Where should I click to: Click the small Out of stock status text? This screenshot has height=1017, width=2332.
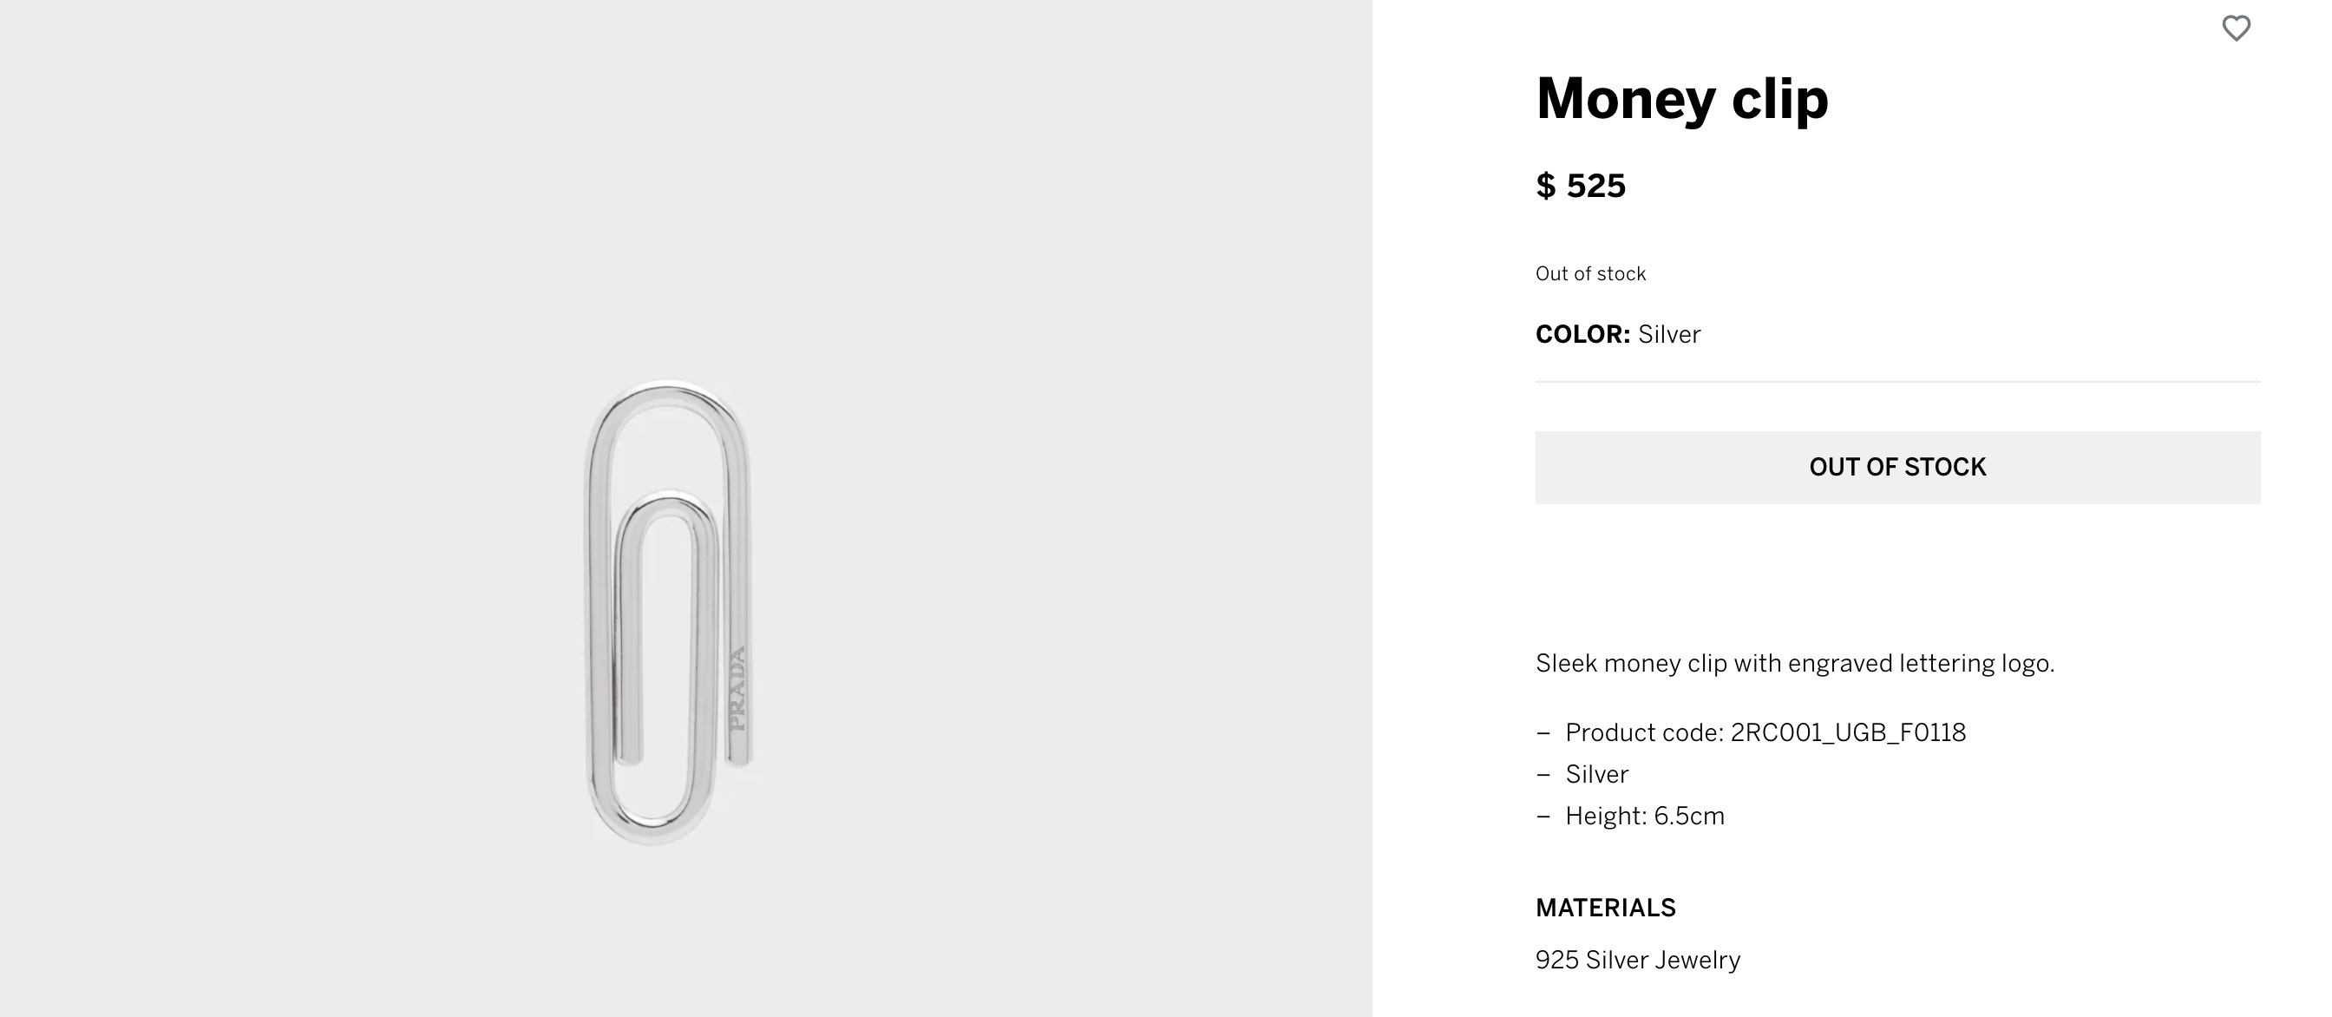(x=1590, y=273)
